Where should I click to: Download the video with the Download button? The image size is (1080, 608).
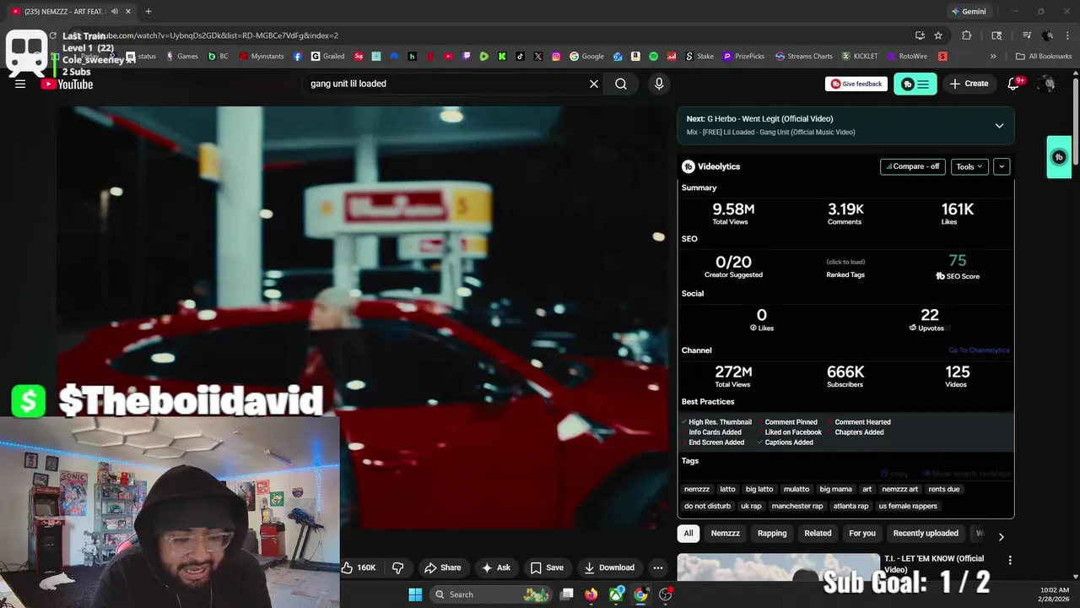(x=609, y=567)
